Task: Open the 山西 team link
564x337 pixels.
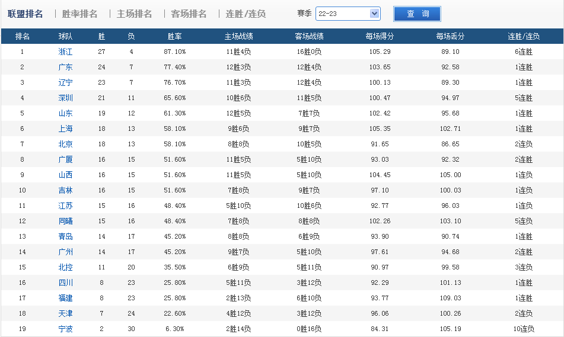Action: 65,175
